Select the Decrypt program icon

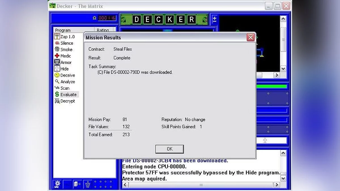(x=57, y=101)
